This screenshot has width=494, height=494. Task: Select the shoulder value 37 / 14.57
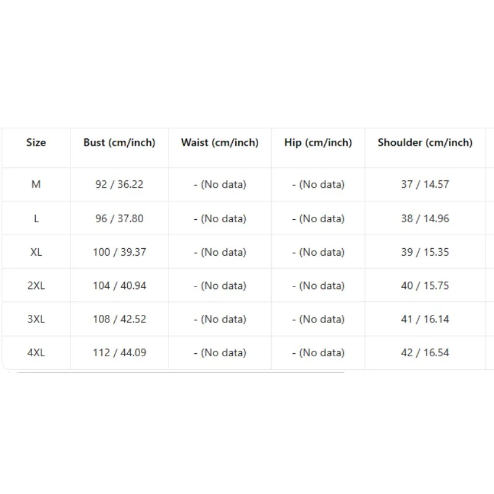tap(425, 184)
